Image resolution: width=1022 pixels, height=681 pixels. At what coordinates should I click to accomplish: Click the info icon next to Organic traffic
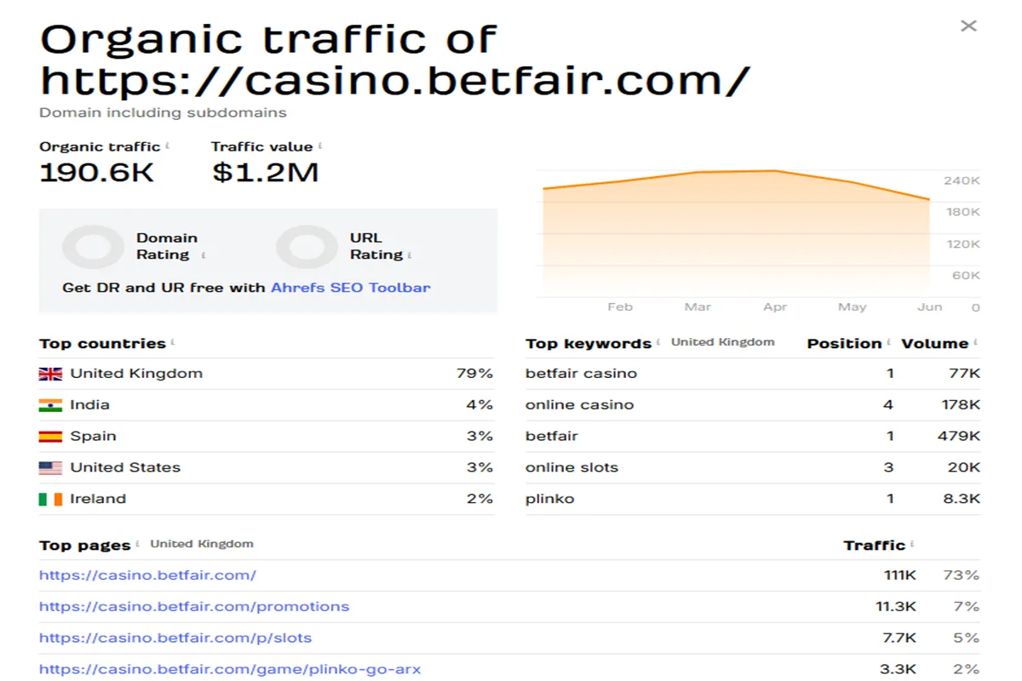point(167,146)
